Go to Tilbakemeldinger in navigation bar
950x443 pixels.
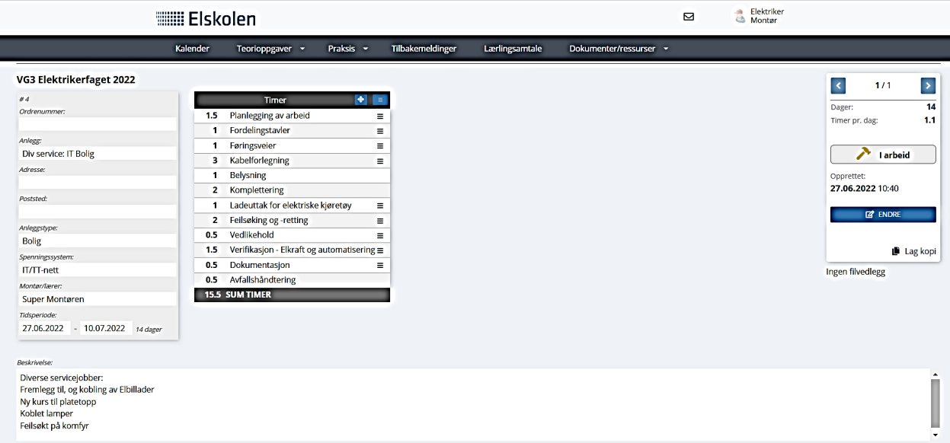tap(424, 49)
